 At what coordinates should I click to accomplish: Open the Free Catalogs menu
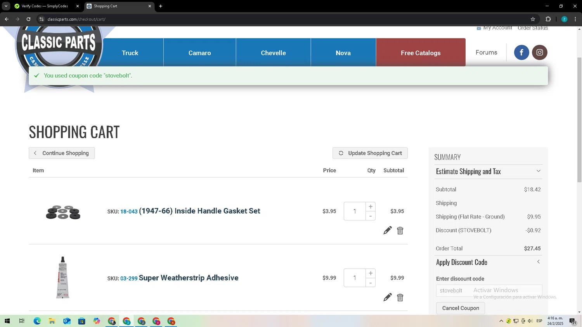[x=421, y=53]
